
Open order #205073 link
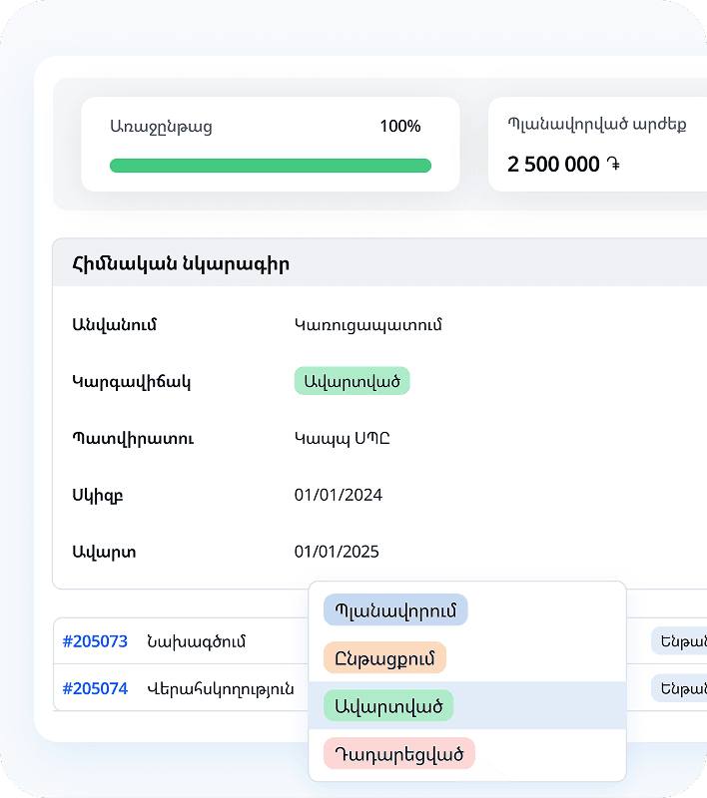95,641
